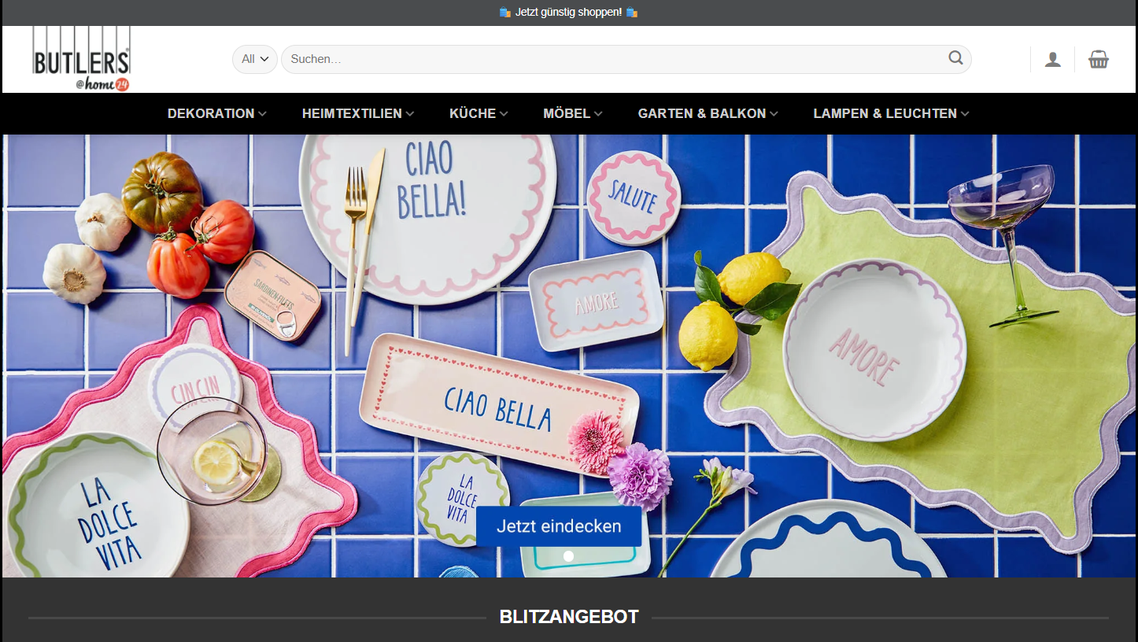The height and width of the screenshot is (642, 1138).
Task: Open the All category dropdown
Action: click(x=255, y=59)
